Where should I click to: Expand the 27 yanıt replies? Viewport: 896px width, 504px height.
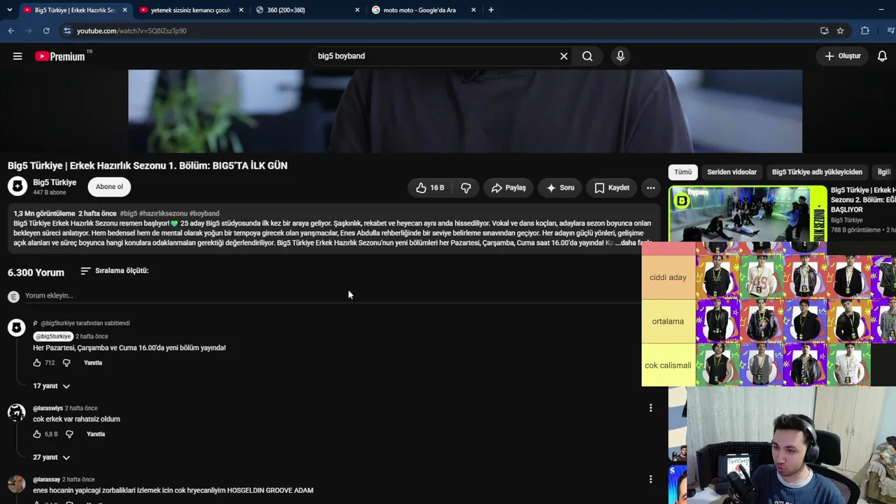52,457
